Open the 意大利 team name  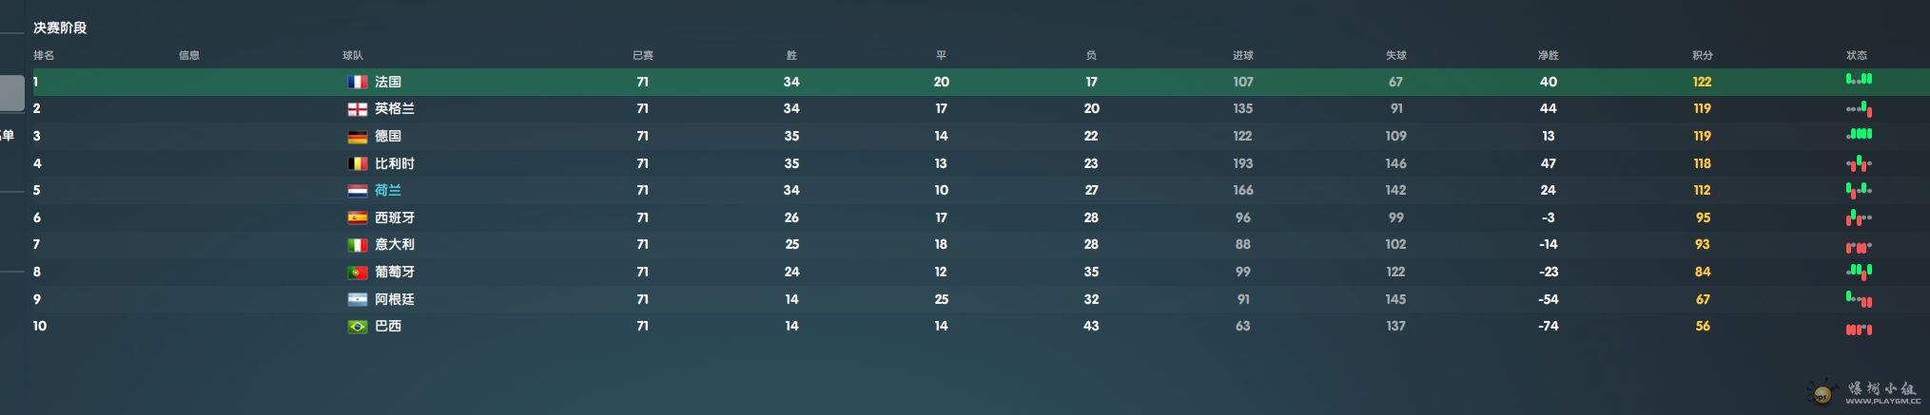pyautogui.click(x=395, y=244)
